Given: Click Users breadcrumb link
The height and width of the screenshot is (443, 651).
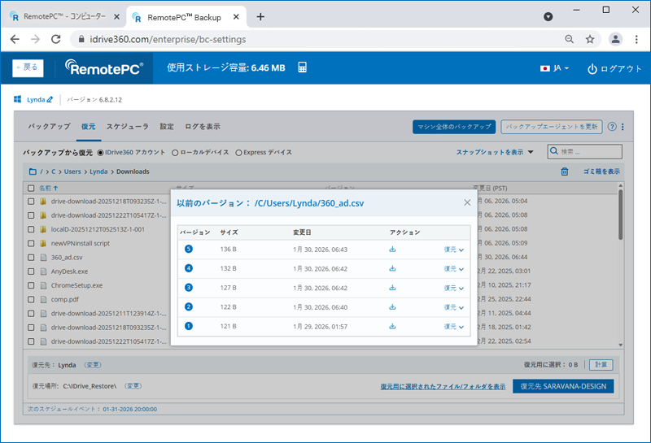Looking at the screenshot, I should 72,172.
